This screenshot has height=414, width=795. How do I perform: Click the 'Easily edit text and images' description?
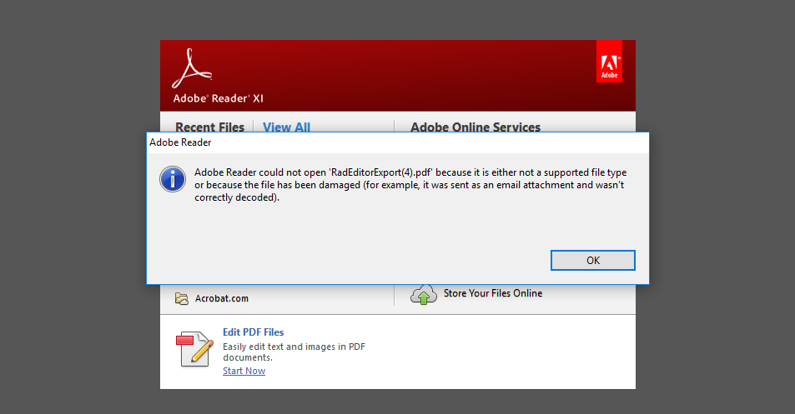point(294,352)
